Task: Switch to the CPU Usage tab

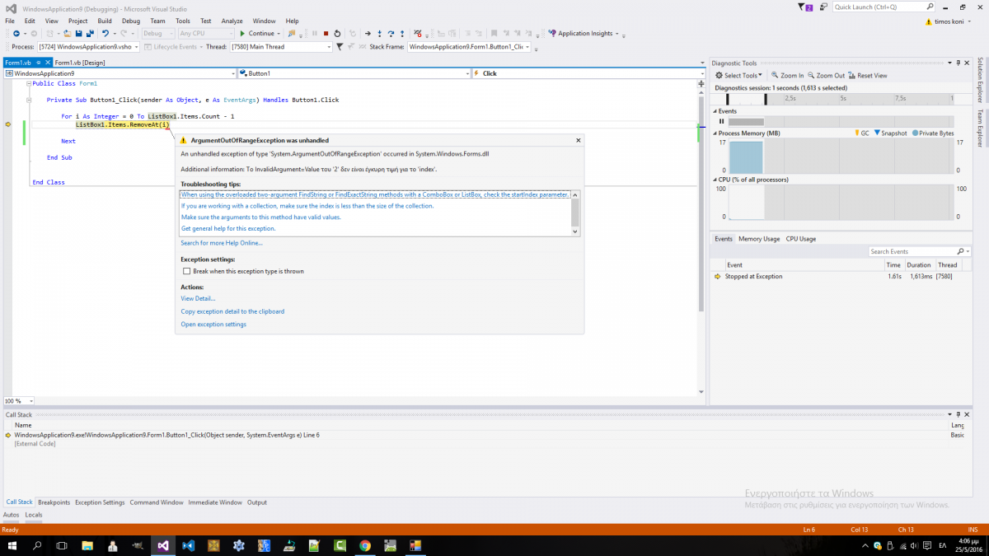Action: click(x=801, y=239)
